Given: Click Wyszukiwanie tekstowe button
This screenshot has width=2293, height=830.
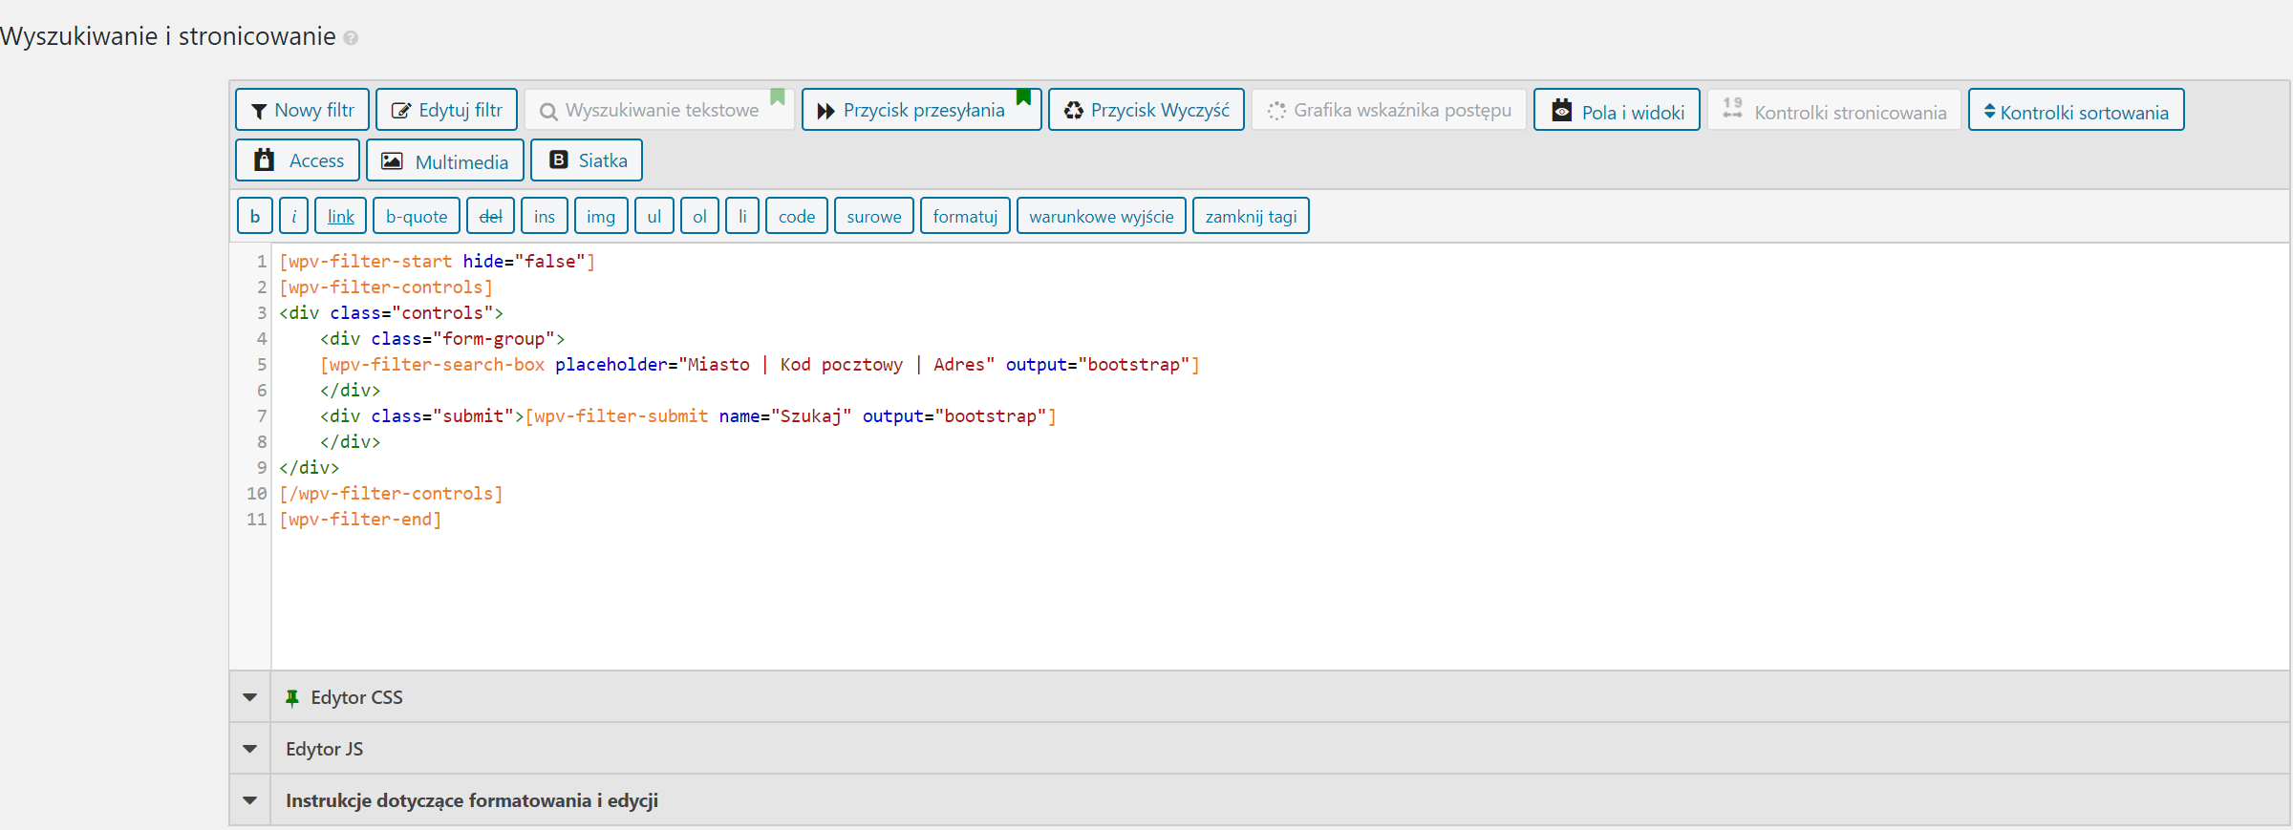Looking at the screenshot, I should click(x=659, y=110).
